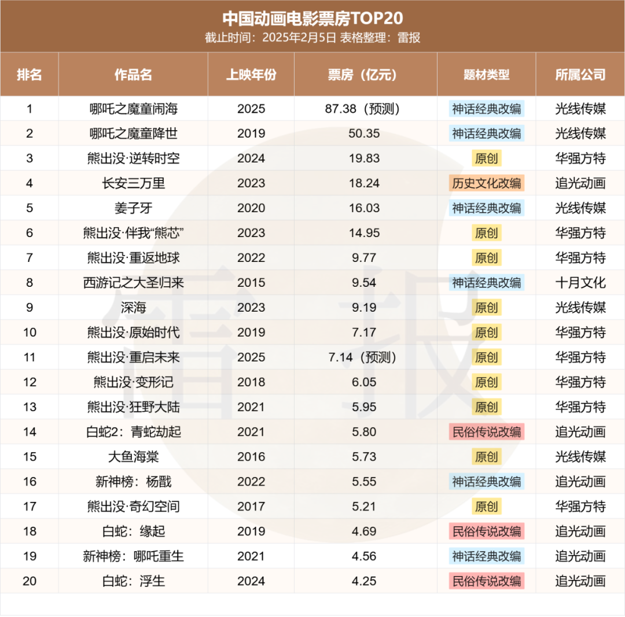Select the cell 哪吒之魔童降世
This screenshot has width=625, height=617.
pyautogui.click(x=133, y=134)
